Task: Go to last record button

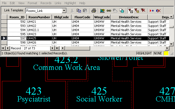Action: (x=57, y=48)
